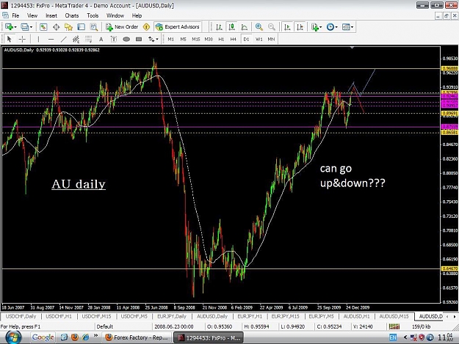Toggle the Expert Advisors button
Viewport: 459px width, 344px height.
pyautogui.click(x=178, y=27)
